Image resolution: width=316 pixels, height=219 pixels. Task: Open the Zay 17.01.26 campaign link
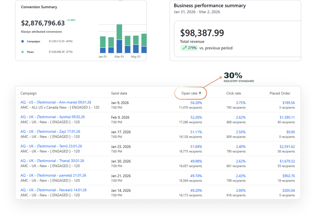pos(50,132)
